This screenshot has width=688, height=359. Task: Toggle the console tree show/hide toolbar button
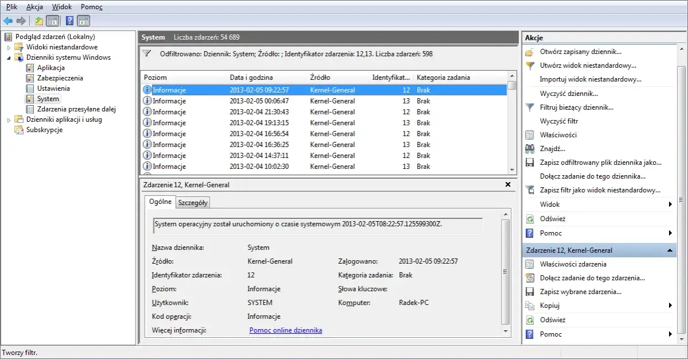tap(52, 21)
